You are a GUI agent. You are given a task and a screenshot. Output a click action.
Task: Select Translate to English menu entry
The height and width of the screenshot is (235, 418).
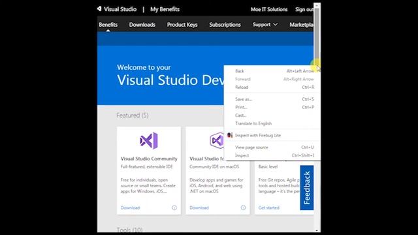coord(272,123)
